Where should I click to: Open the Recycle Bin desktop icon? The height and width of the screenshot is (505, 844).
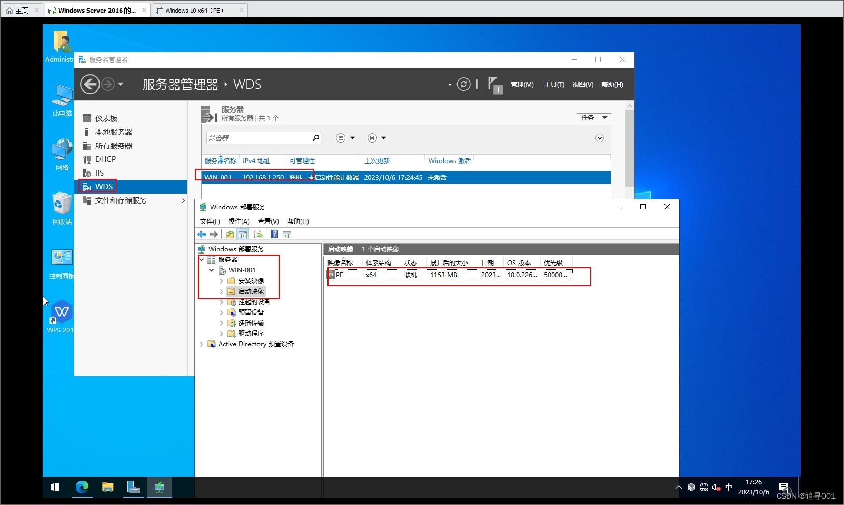[x=62, y=208]
